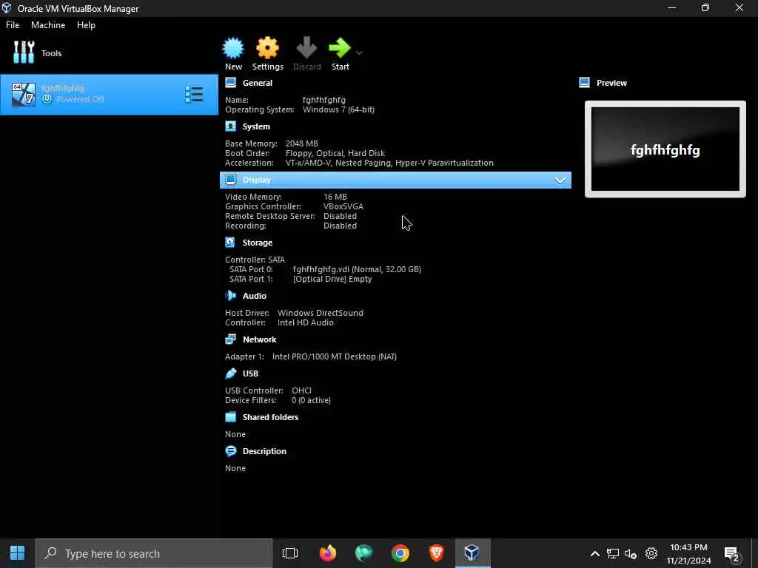
Task: Open the notification center icon
Action: pyautogui.click(x=732, y=553)
